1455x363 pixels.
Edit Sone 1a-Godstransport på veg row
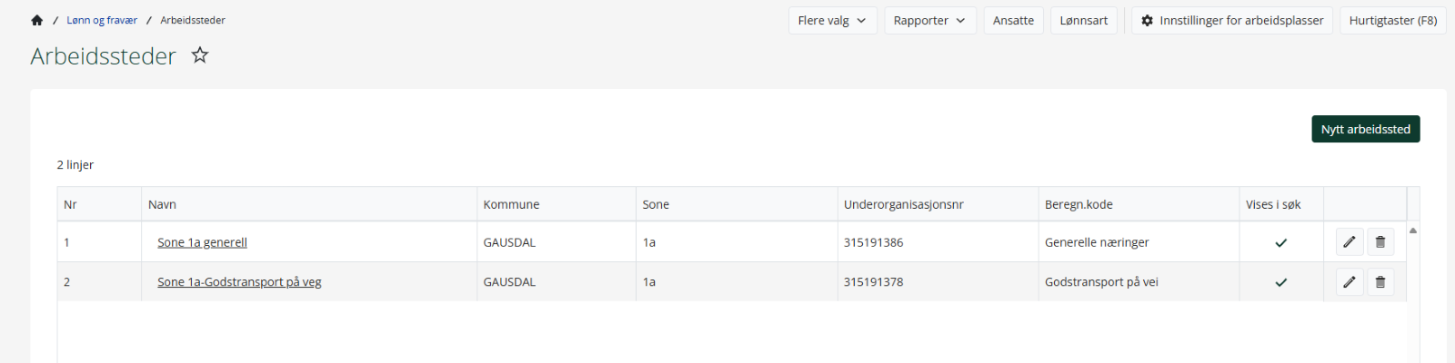pos(1350,282)
